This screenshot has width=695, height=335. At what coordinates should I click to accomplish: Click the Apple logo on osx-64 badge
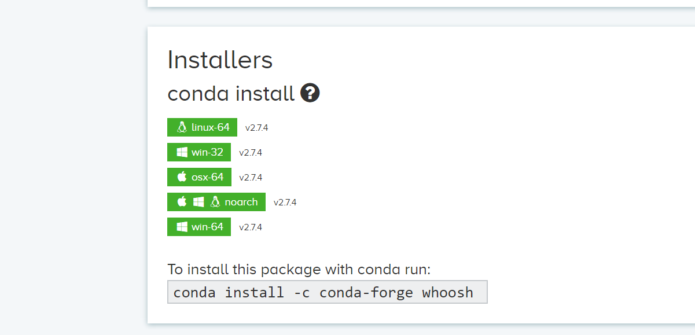tap(182, 177)
